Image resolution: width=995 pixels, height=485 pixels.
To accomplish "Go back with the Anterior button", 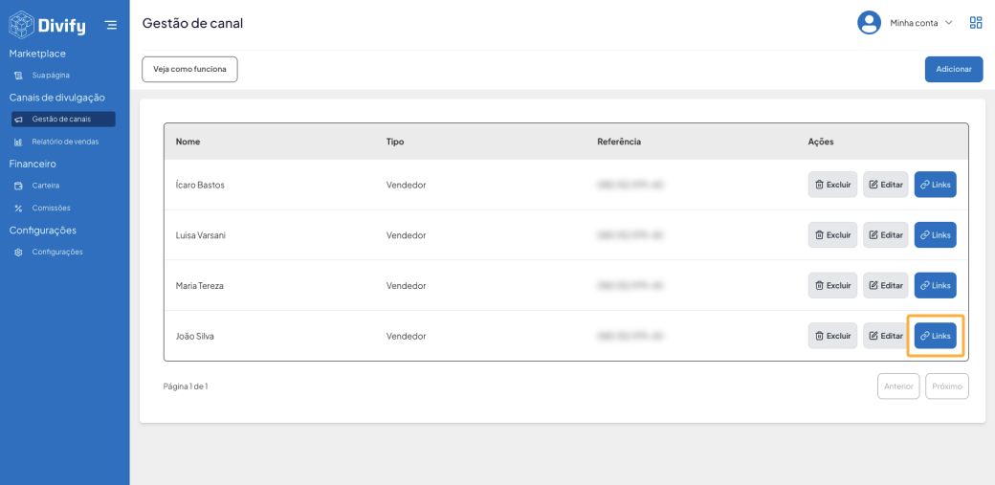I will click(897, 386).
